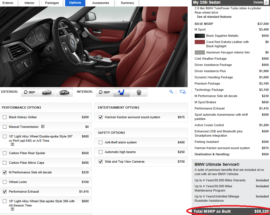Check 18" Double-spoke Style-397 wheel option
270x215 pixels.
5,137
